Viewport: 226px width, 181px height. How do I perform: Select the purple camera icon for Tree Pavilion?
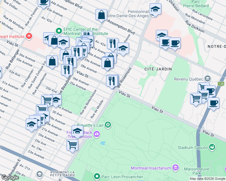coord(97,134)
